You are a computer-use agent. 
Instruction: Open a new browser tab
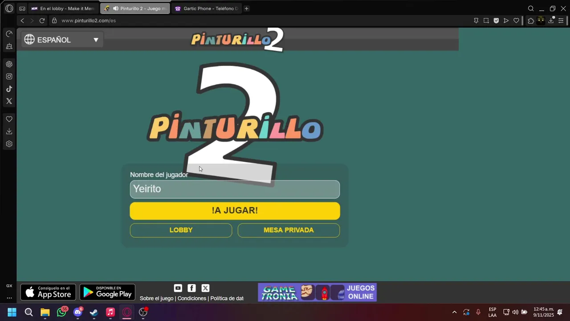246,8
